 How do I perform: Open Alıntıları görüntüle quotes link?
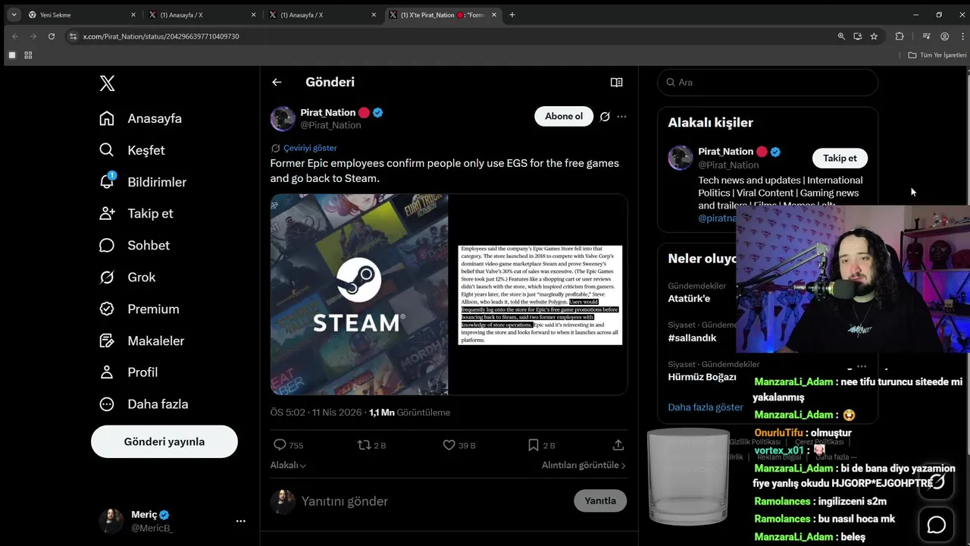click(584, 466)
